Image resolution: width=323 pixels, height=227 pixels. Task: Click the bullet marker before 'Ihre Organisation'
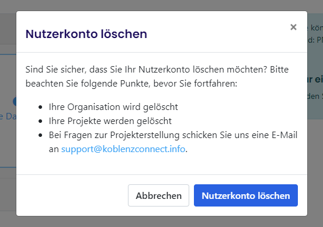[x=40, y=107]
